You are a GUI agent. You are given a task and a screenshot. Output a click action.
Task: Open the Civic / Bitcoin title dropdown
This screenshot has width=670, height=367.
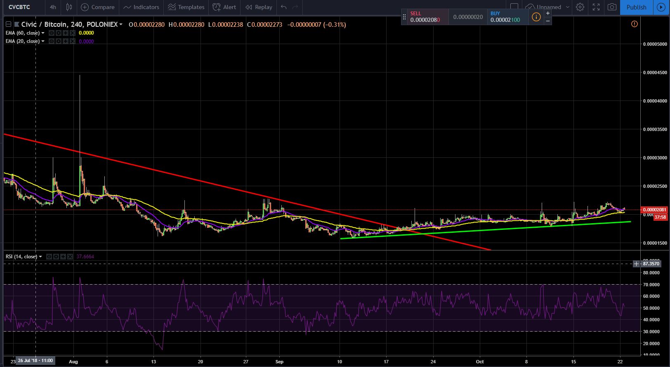121,25
